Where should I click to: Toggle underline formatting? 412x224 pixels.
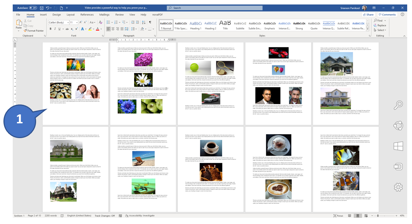59,29
